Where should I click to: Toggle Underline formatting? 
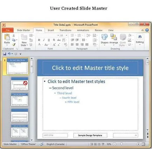[x=49, y=40]
